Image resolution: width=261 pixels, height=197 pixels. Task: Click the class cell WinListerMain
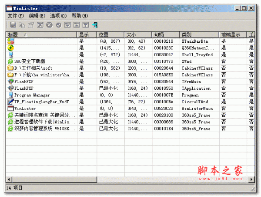tap(197, 109)
